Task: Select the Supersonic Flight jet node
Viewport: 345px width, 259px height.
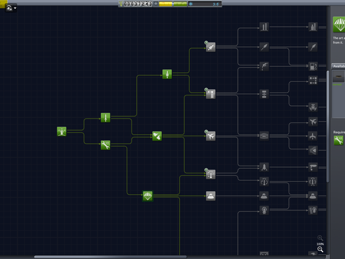Action: coord(313,121)
